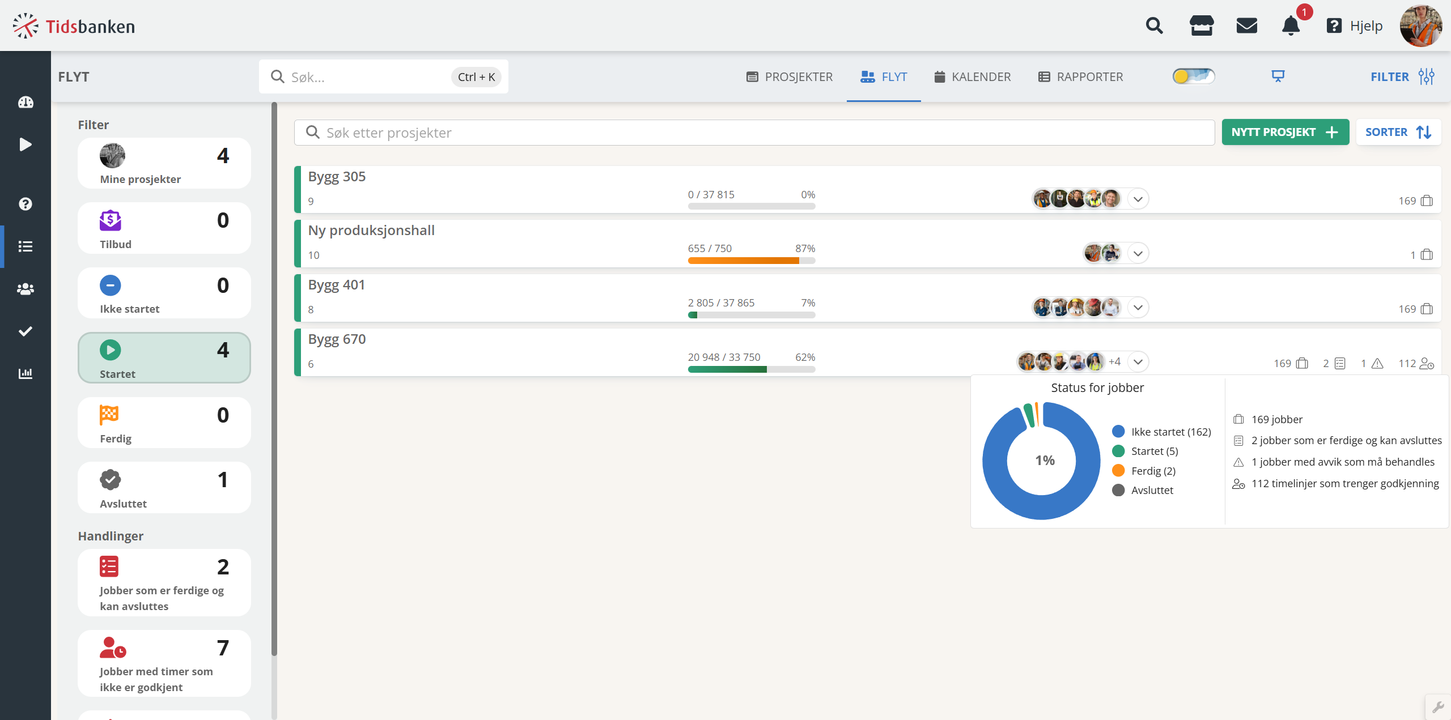Toggle the Startet filter card
This screenshot has width=1451, height=720.
coord(164,358)
